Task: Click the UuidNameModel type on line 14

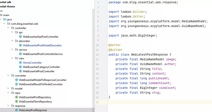Action: [151, 64]
